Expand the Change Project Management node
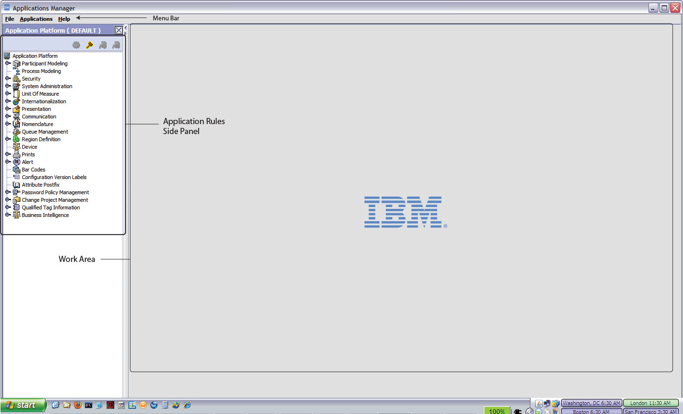683x414 pixels. click(x=8, y=199)
